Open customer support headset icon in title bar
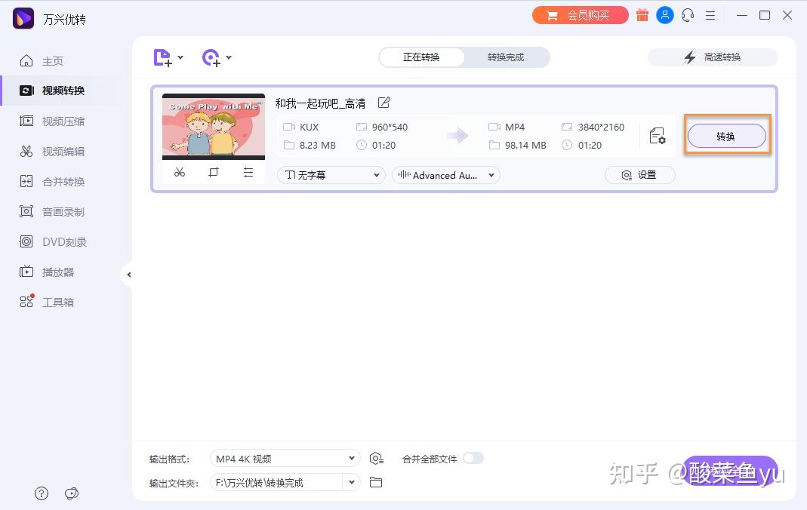This screenshot has width=807, height=510. tap(688, 15)
